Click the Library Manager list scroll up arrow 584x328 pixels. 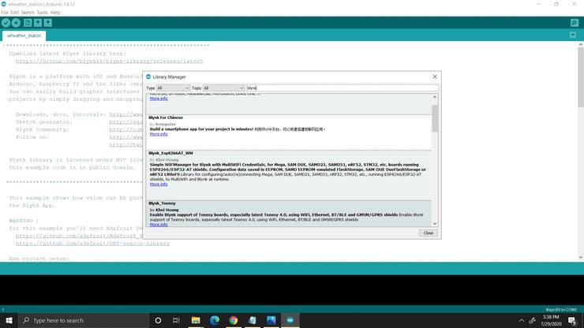tap(435, 97)
